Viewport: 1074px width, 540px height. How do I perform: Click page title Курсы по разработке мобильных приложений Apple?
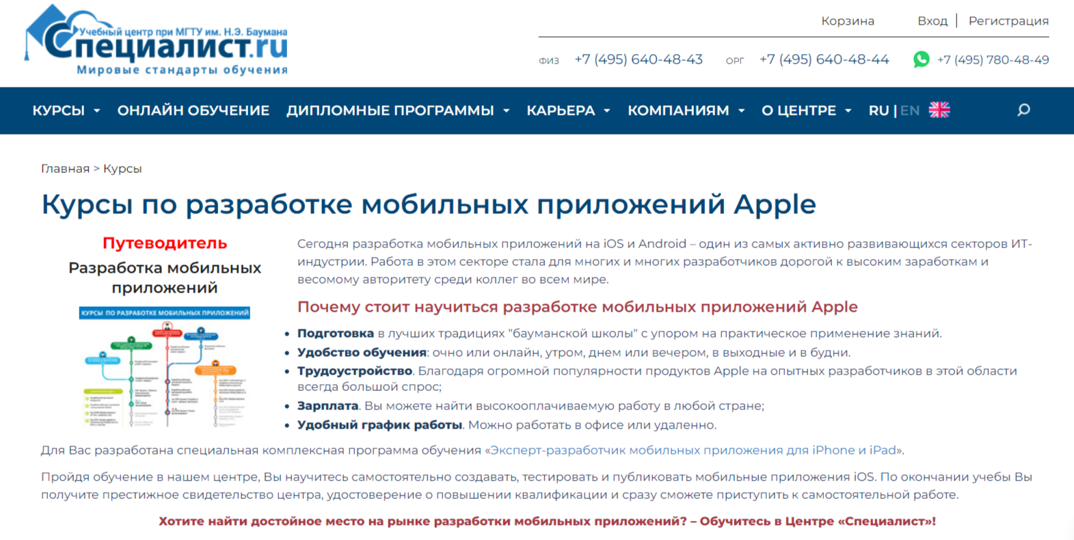tap(429, 204)
